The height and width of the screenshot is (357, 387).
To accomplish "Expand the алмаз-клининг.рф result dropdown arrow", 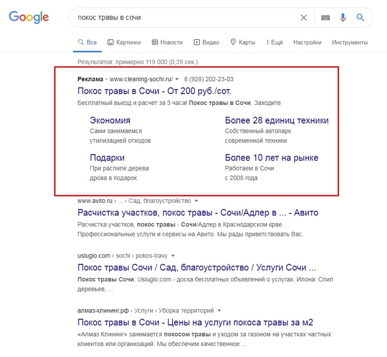I will (219, 311).
